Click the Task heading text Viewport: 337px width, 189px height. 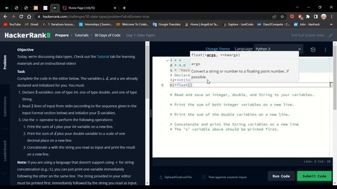tap(21, 71)
